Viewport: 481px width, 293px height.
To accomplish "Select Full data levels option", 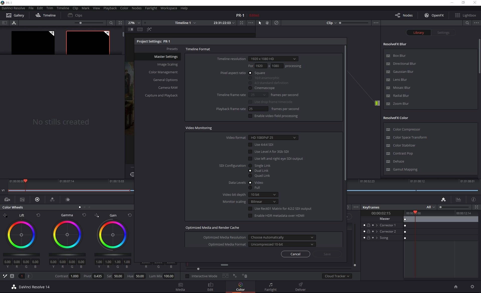I will tap(250, 187).
